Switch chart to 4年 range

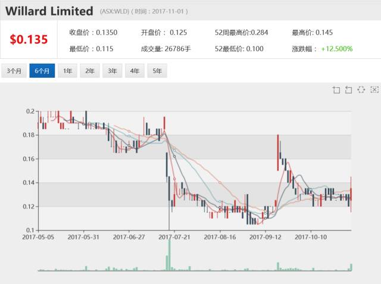(135, 71)
